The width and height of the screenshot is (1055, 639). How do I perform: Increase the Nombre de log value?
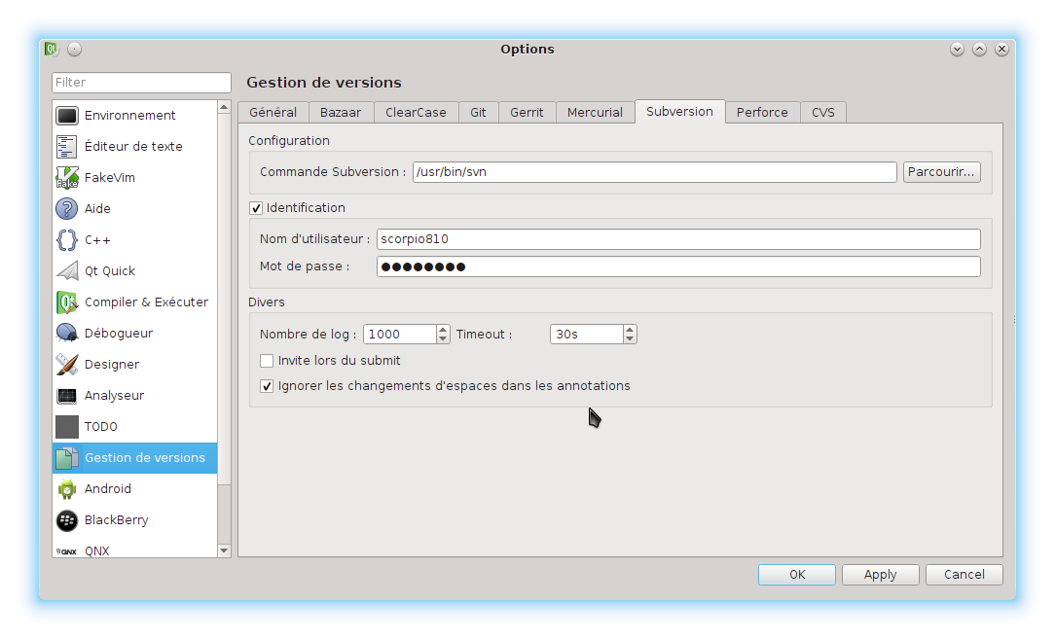pos(443,330)
